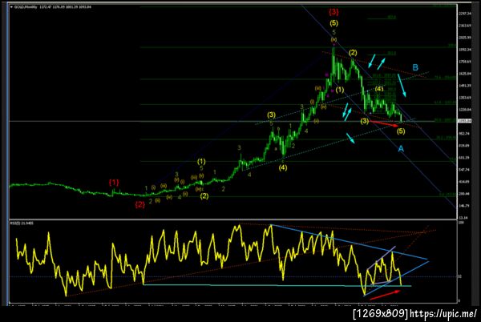Select yellow (4) label under the 2008 low
Image resolution: width=481 pixels, height=322 pixels.
coord(283,167)
